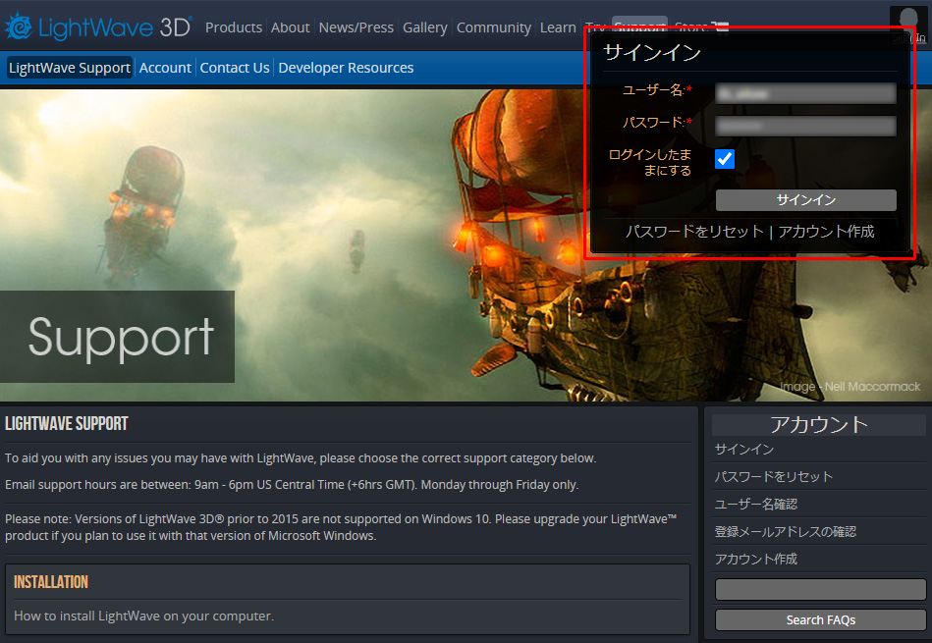Click the ユーザー名 input field
Viewport: 932px width, 643px height.
[805, 93]
